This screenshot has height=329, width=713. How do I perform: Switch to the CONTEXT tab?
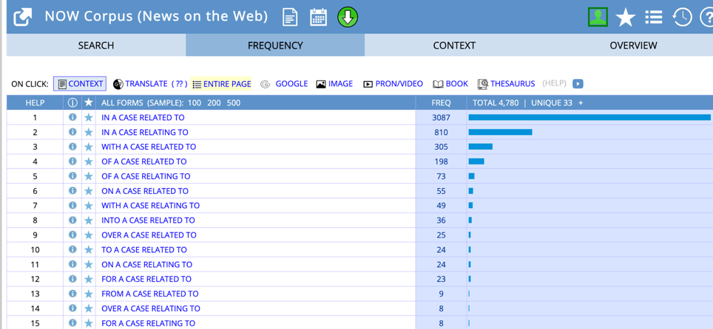click(x=454, y=46)
